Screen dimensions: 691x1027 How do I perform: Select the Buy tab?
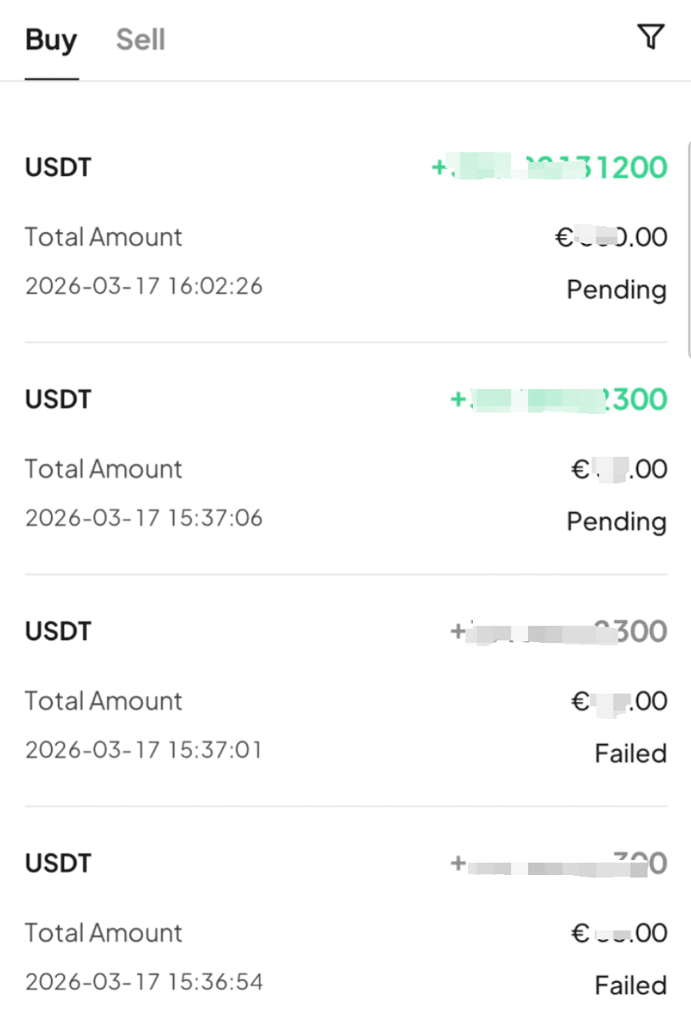[x=51, y=40]
